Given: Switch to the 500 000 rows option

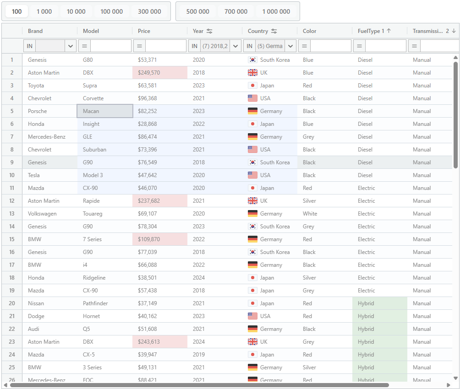Looking at the screenshot, I should point(198,11).
